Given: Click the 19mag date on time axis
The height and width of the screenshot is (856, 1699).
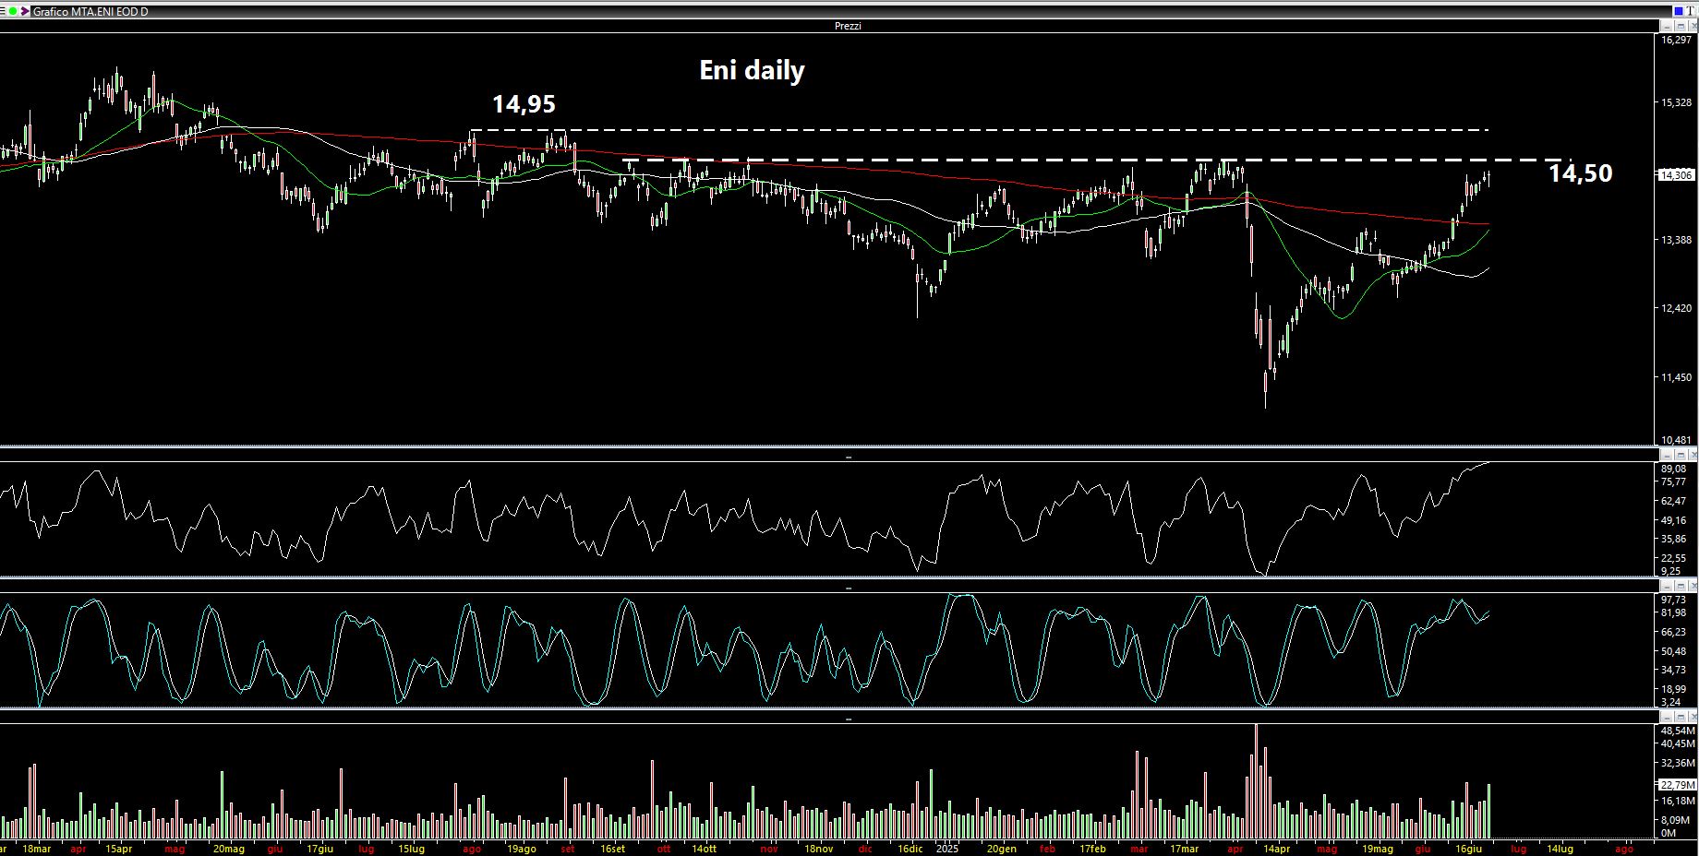Looking at the screenshot, I should point(1377,849).
